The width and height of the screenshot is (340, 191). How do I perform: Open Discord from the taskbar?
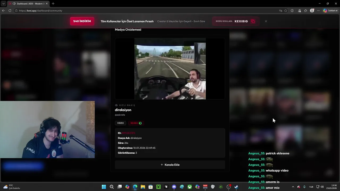174,187
